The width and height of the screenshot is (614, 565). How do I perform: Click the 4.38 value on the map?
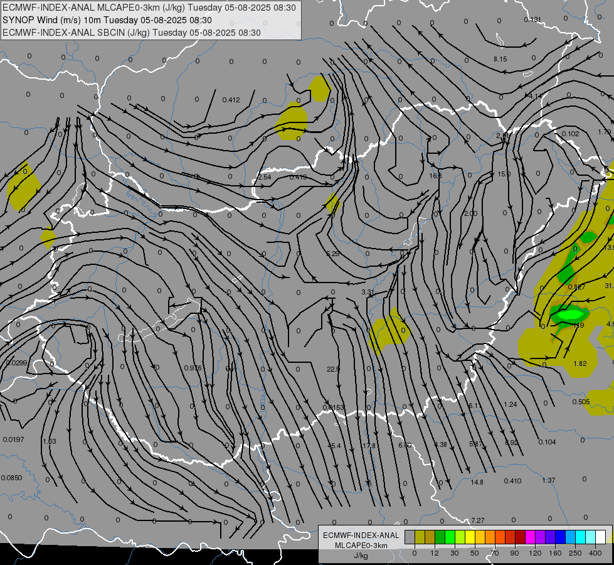click(440, 444)
